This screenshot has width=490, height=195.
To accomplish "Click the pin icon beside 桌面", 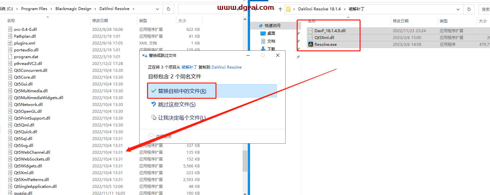I will coord(298,33).
